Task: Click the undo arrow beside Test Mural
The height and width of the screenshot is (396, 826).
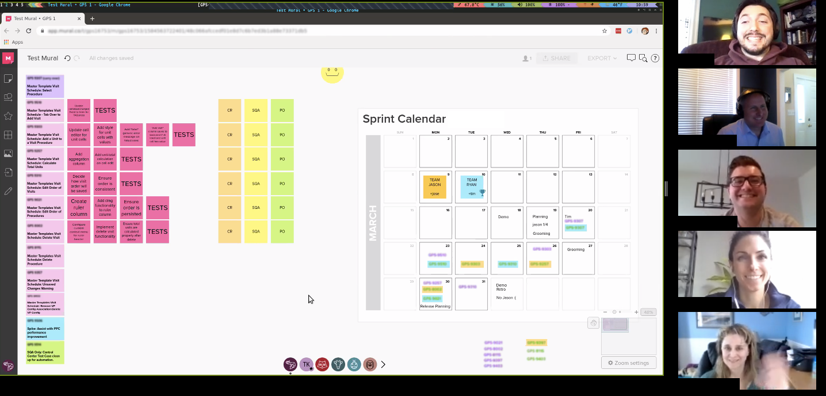Action: [x=67, y=58]
